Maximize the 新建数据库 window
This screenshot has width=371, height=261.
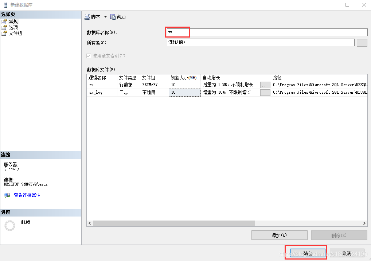[x=347, y=5]
